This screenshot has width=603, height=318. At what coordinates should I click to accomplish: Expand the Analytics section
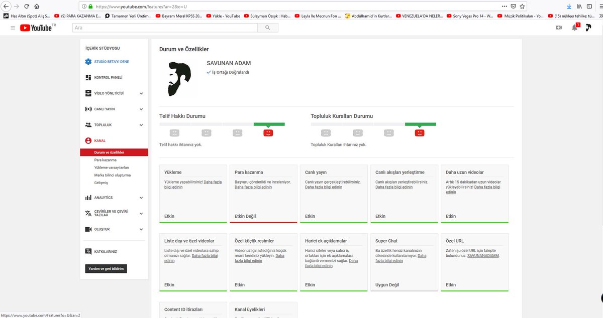[141, 198]
